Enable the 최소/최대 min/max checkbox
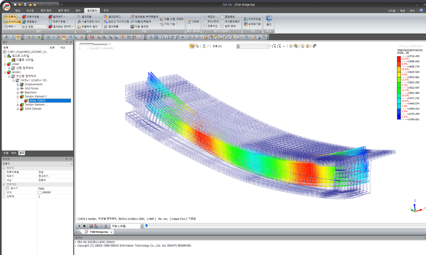The image size is (426, 255). (205, 21)
